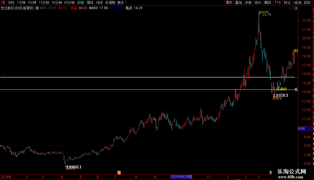
Task: Click the 红启动 signal label on chart
Action: coord(281,89)
